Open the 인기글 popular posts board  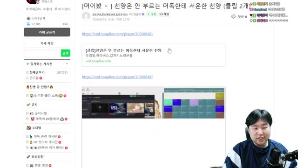tap(34, 78)
